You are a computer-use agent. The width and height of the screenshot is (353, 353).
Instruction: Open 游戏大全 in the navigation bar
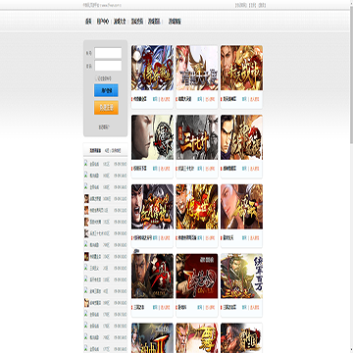[x=120, y=22]
